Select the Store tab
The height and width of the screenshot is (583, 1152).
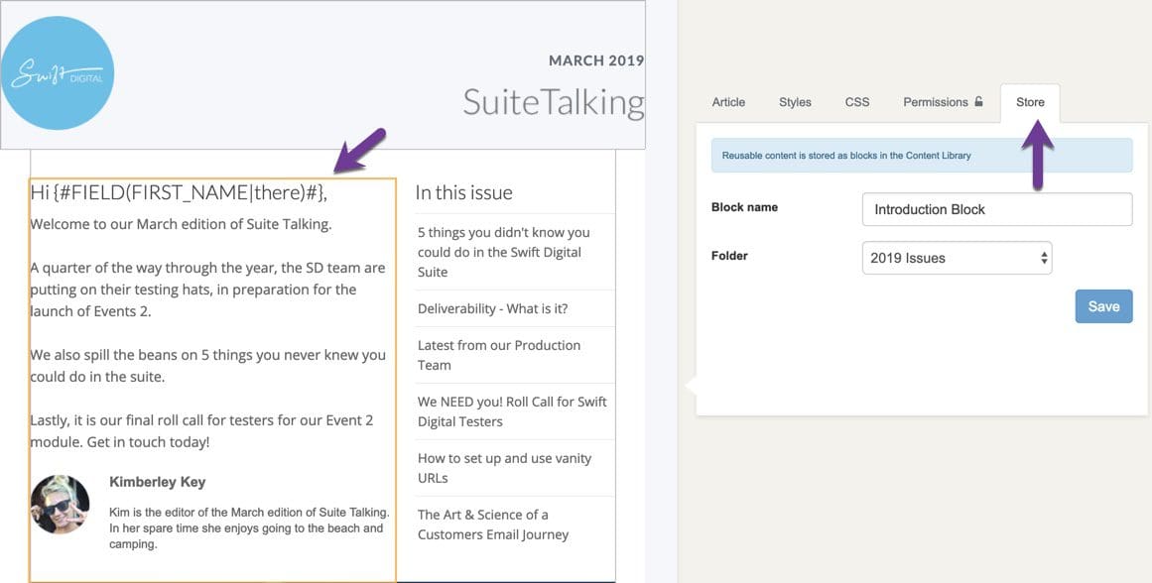click(1030, 102)
